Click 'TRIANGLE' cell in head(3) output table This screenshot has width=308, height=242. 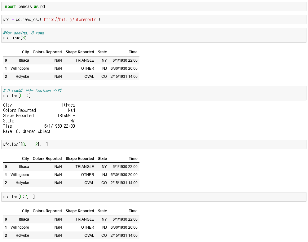click(x=85, y=60)
